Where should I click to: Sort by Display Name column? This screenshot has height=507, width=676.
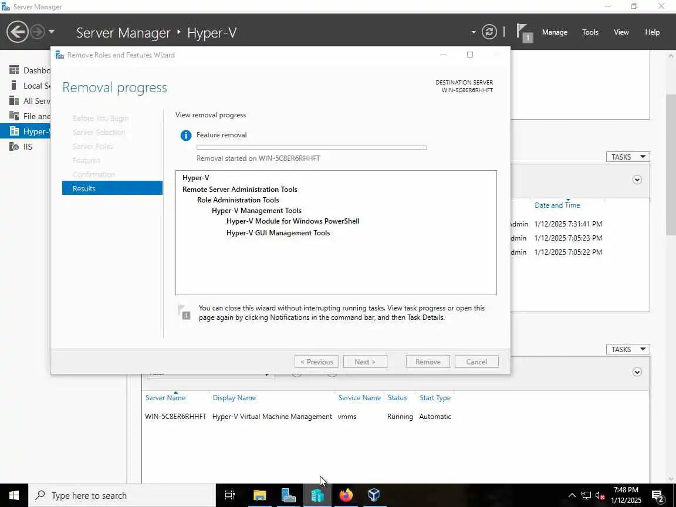pyautogui.click(x=234, y=397)
